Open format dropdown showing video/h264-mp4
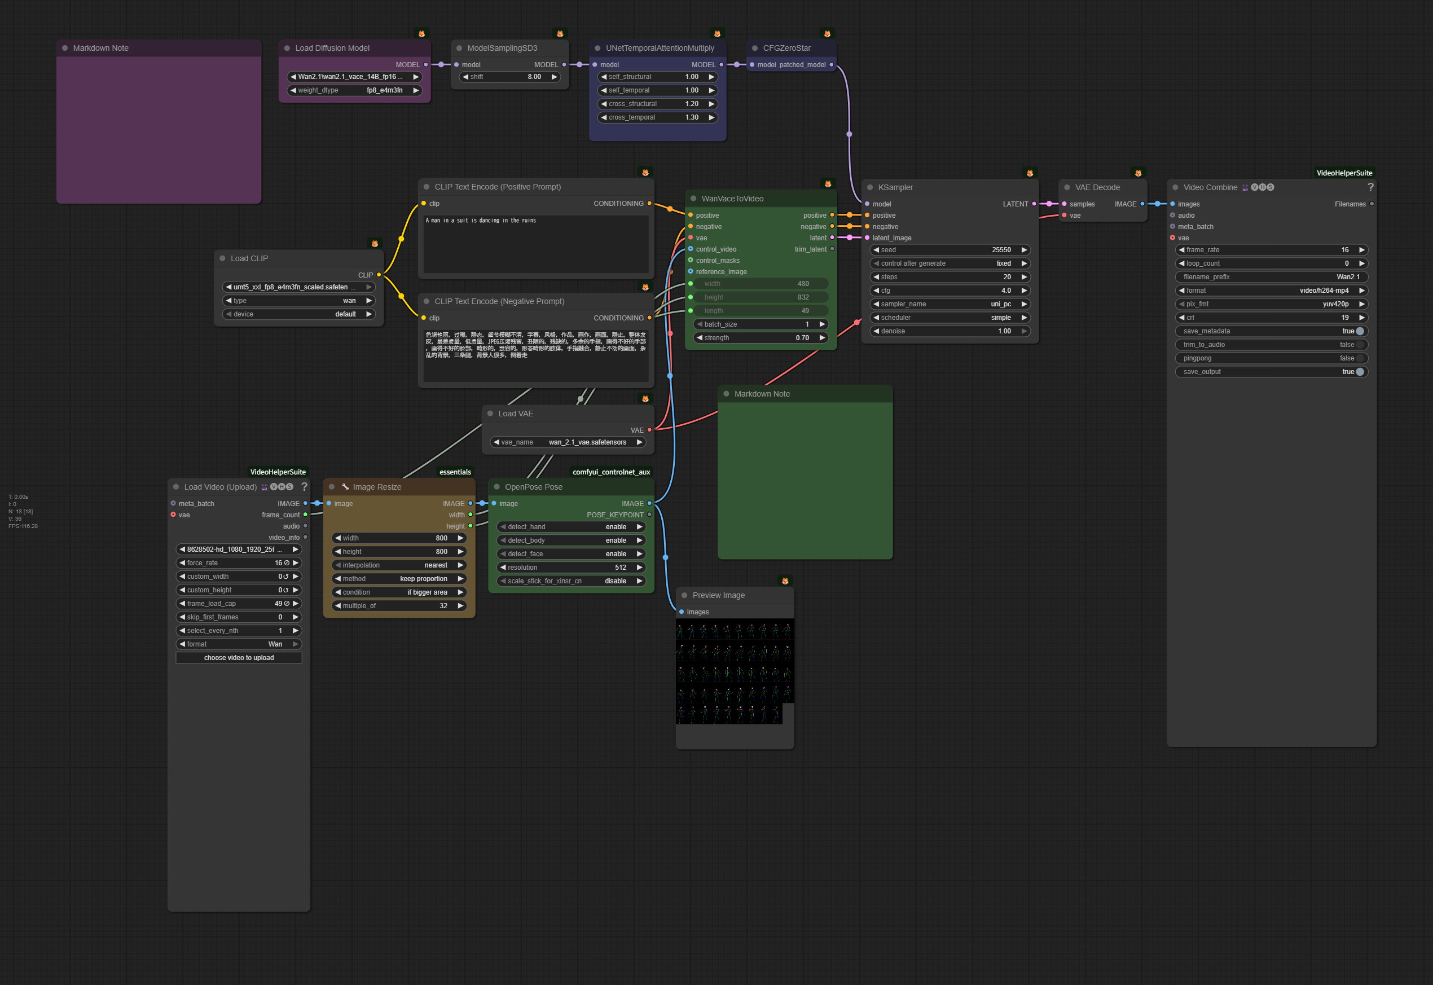Image resolution: width=1433 pixels, height=985 pixels. [1271, 291]
